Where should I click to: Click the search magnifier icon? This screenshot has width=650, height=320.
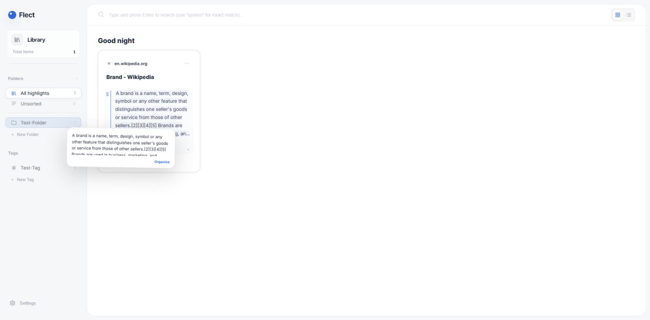[101, 15]
